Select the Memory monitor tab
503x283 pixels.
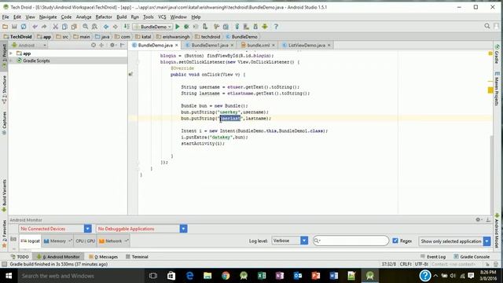[x=57, y=241]
